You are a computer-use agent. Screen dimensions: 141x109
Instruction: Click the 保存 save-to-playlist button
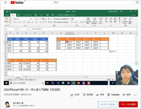[x=126, y=95]
